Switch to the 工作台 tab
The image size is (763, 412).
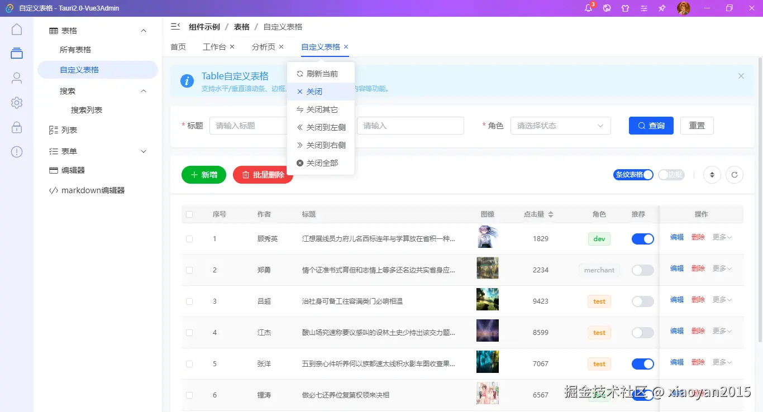[214, 47]
